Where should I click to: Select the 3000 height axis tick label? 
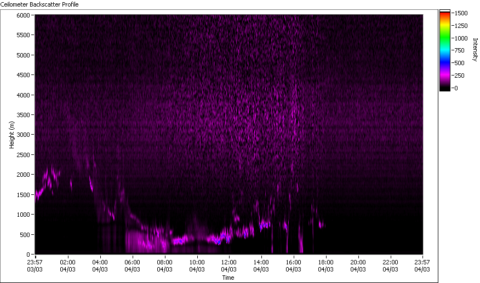point(23,135)
